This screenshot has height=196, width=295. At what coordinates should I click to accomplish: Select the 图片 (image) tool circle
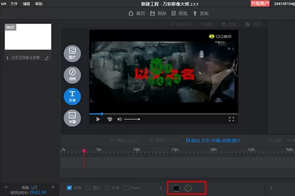[72, 53]
